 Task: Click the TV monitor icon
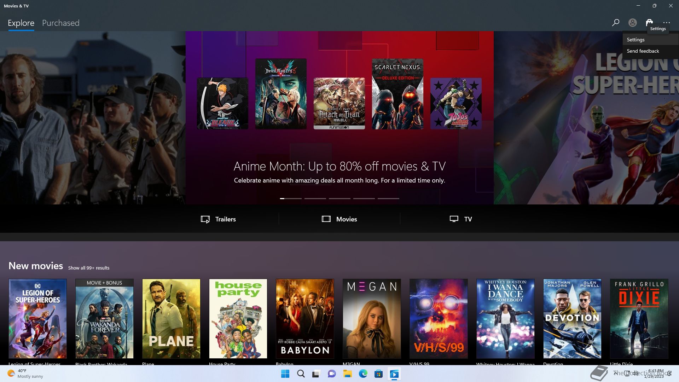pos(454,219)
